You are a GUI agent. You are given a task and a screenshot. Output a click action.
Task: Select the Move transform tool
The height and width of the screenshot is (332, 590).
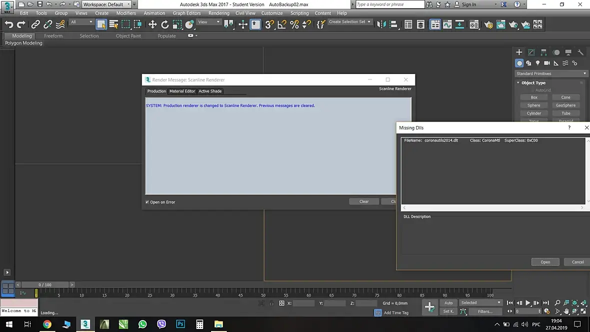[152, 24]
